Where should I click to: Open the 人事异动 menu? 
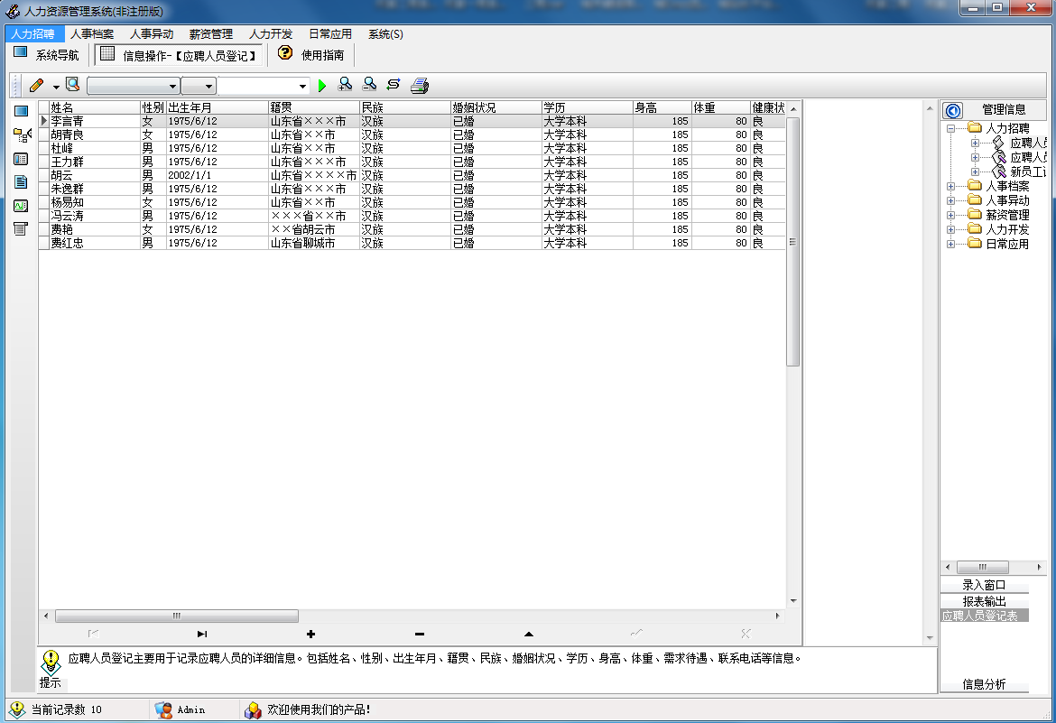(152, 33)
